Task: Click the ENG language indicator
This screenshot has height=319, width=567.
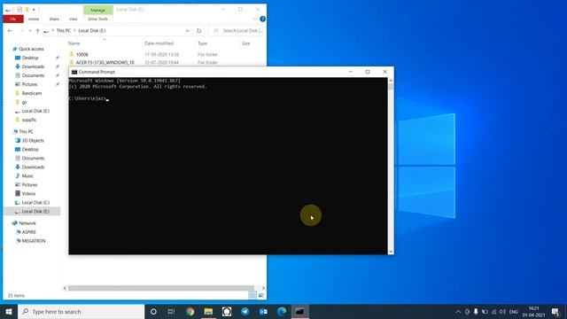Action: (x=514, y=311)
